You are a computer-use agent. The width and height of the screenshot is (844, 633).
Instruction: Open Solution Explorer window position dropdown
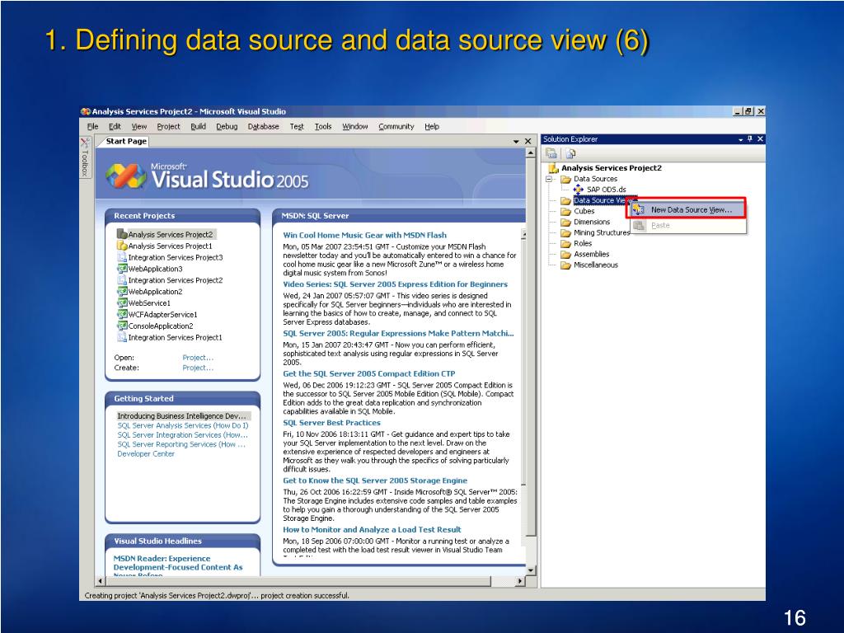[741, 139]
